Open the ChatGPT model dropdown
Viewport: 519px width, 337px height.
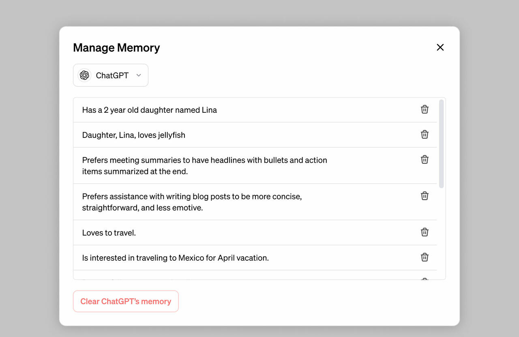coord(111,75)
